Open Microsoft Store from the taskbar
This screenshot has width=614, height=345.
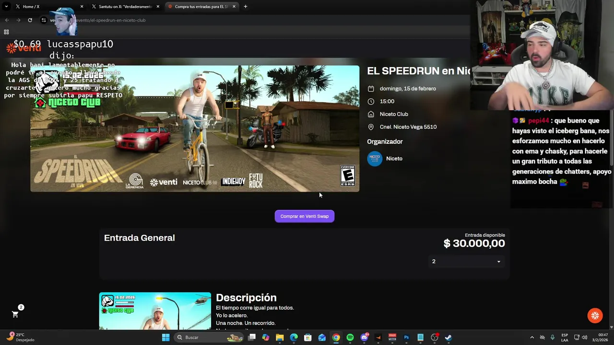(308, 337)
